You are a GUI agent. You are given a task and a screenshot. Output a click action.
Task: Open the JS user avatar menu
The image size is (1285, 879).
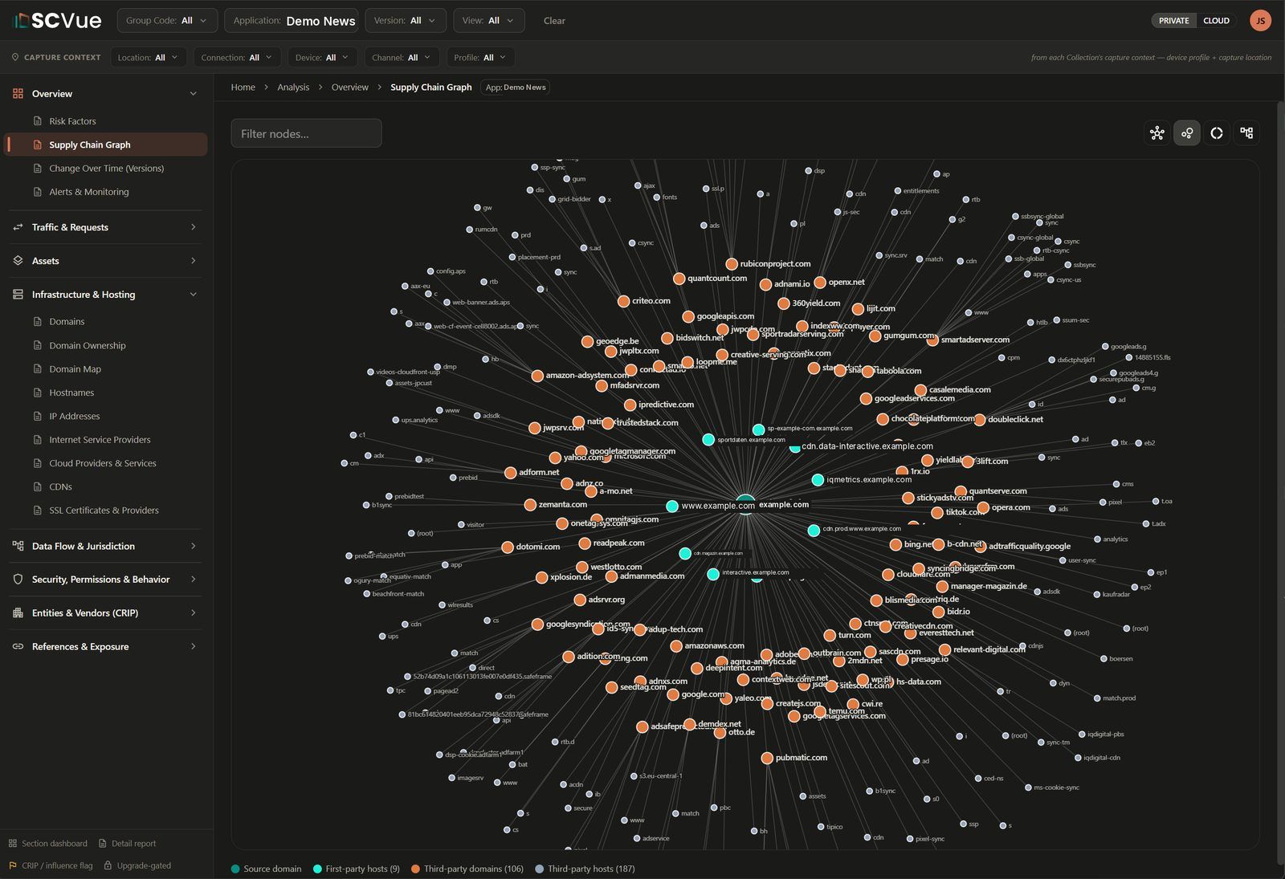pyautogui.click(x=1260, y=20)
